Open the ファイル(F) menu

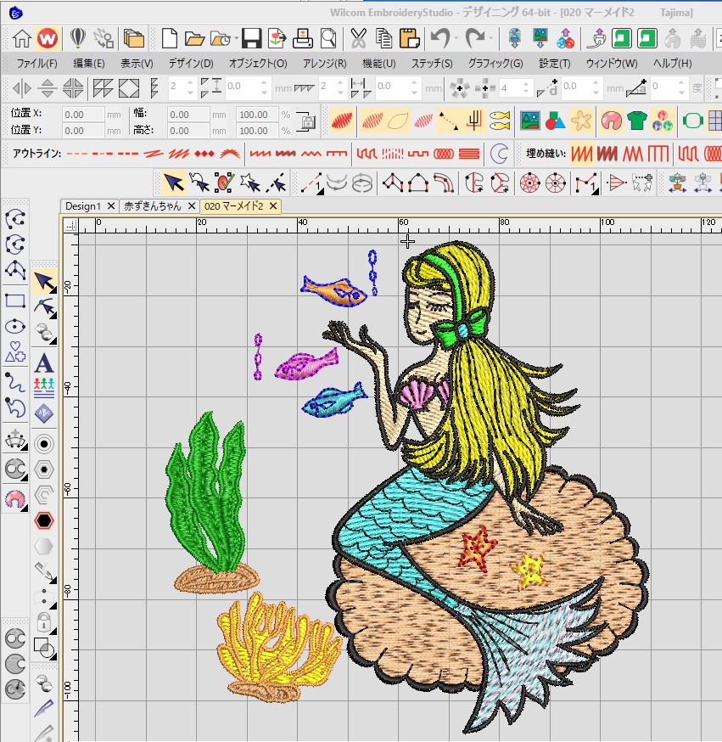coord(36,63)
